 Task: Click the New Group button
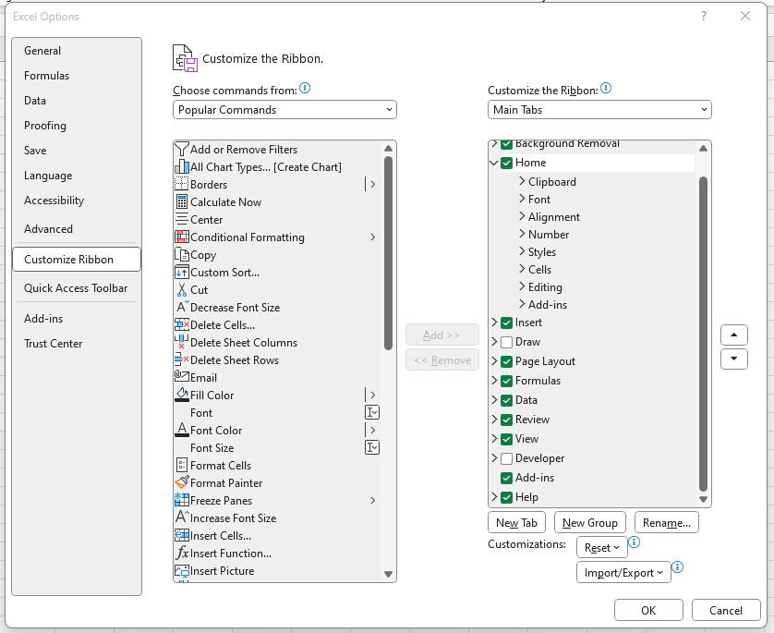pyautogui.click(x=589, y=522)
